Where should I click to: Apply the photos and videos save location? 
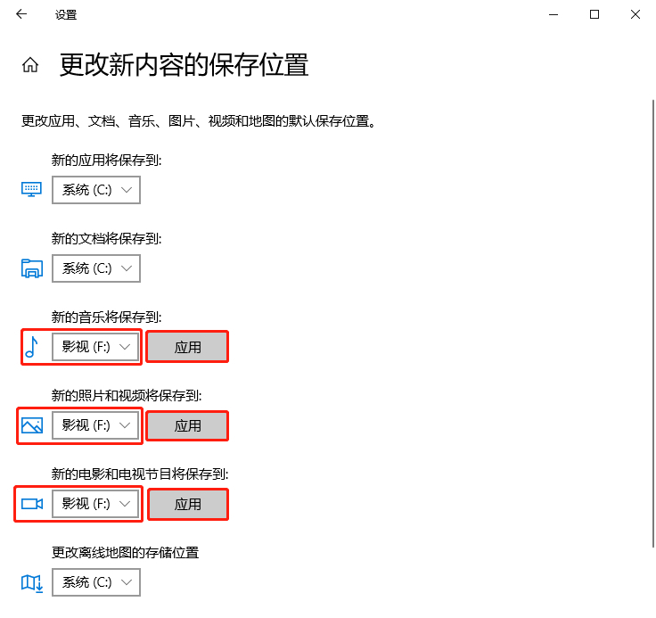point(187,425)
